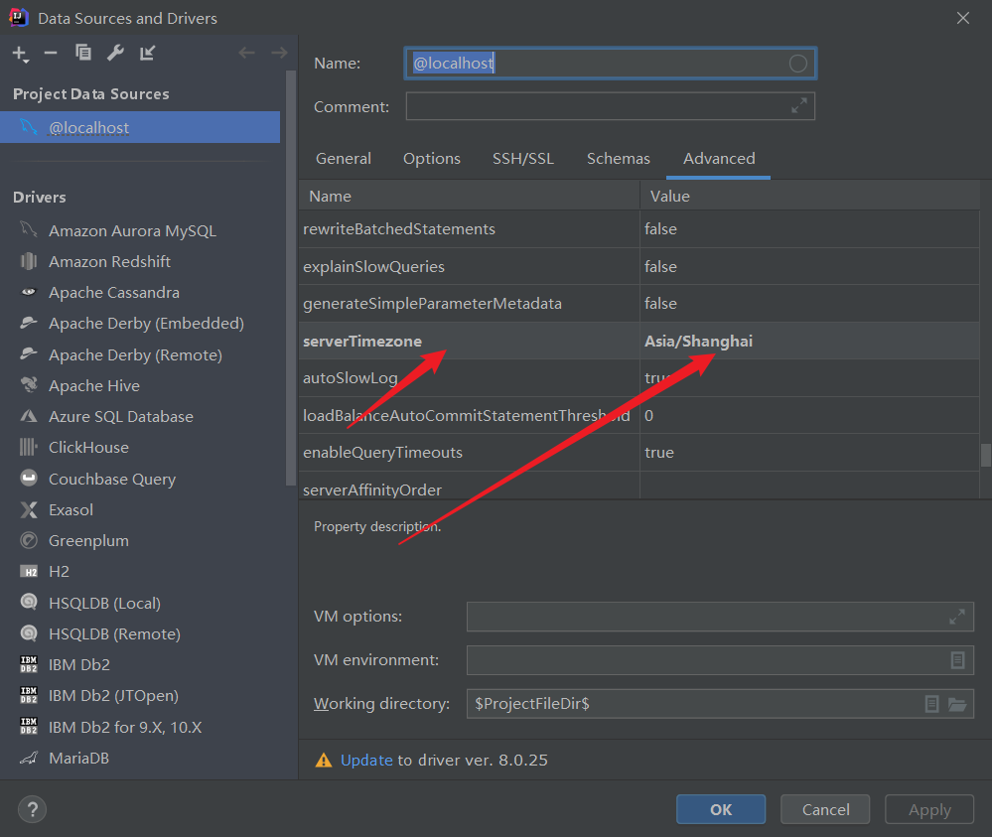Select Amazon Redshift driver
The width and height of the screenshot is (992, 837).
coord(109,262)
